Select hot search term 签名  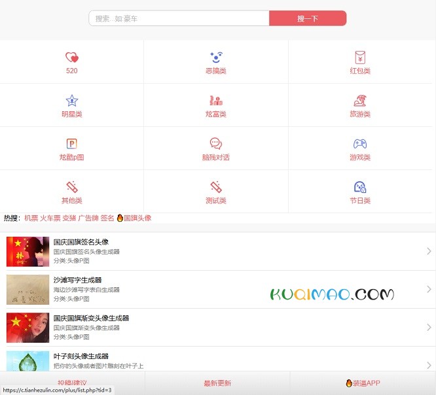coord(107,218)
